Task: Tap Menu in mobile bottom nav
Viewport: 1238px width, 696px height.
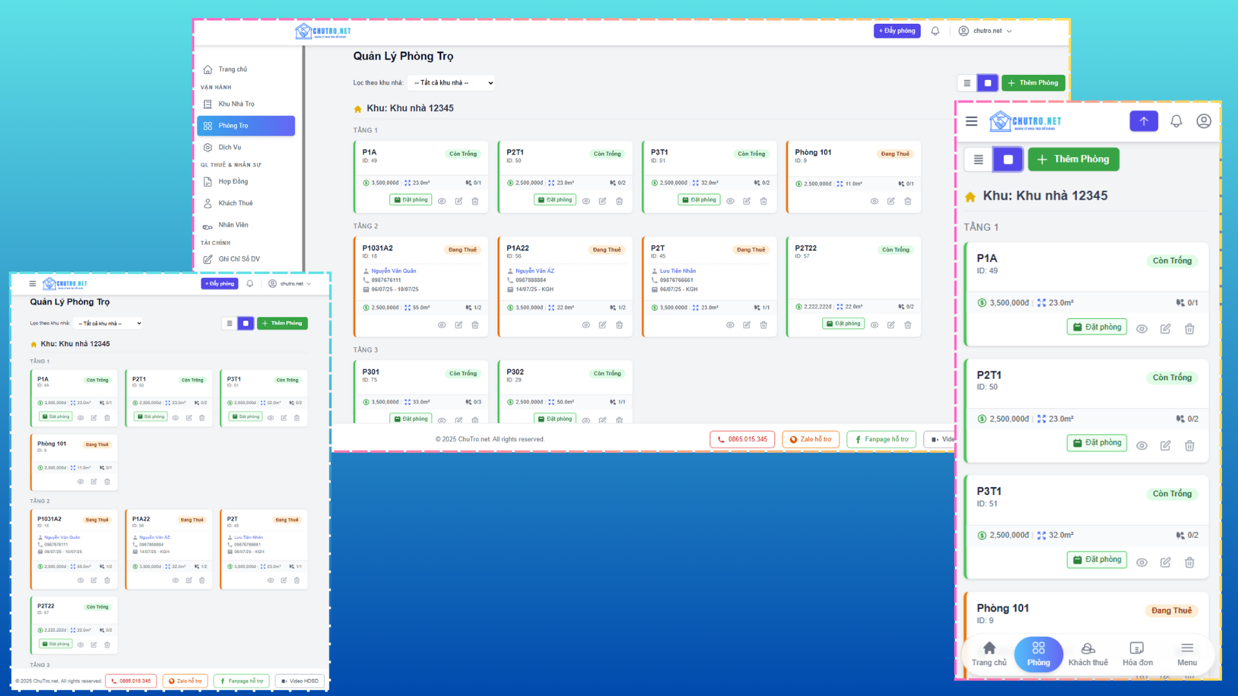Action: tap(1187, 653)
